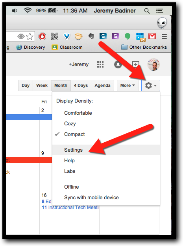Viewport: 183px width, 246px height.
Task: Click the Evernote elephant extension icon
Action: [x=91, y=37]
